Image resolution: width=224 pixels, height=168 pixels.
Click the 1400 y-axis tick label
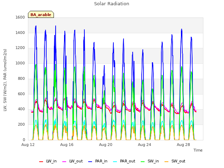tap(20, 33)
